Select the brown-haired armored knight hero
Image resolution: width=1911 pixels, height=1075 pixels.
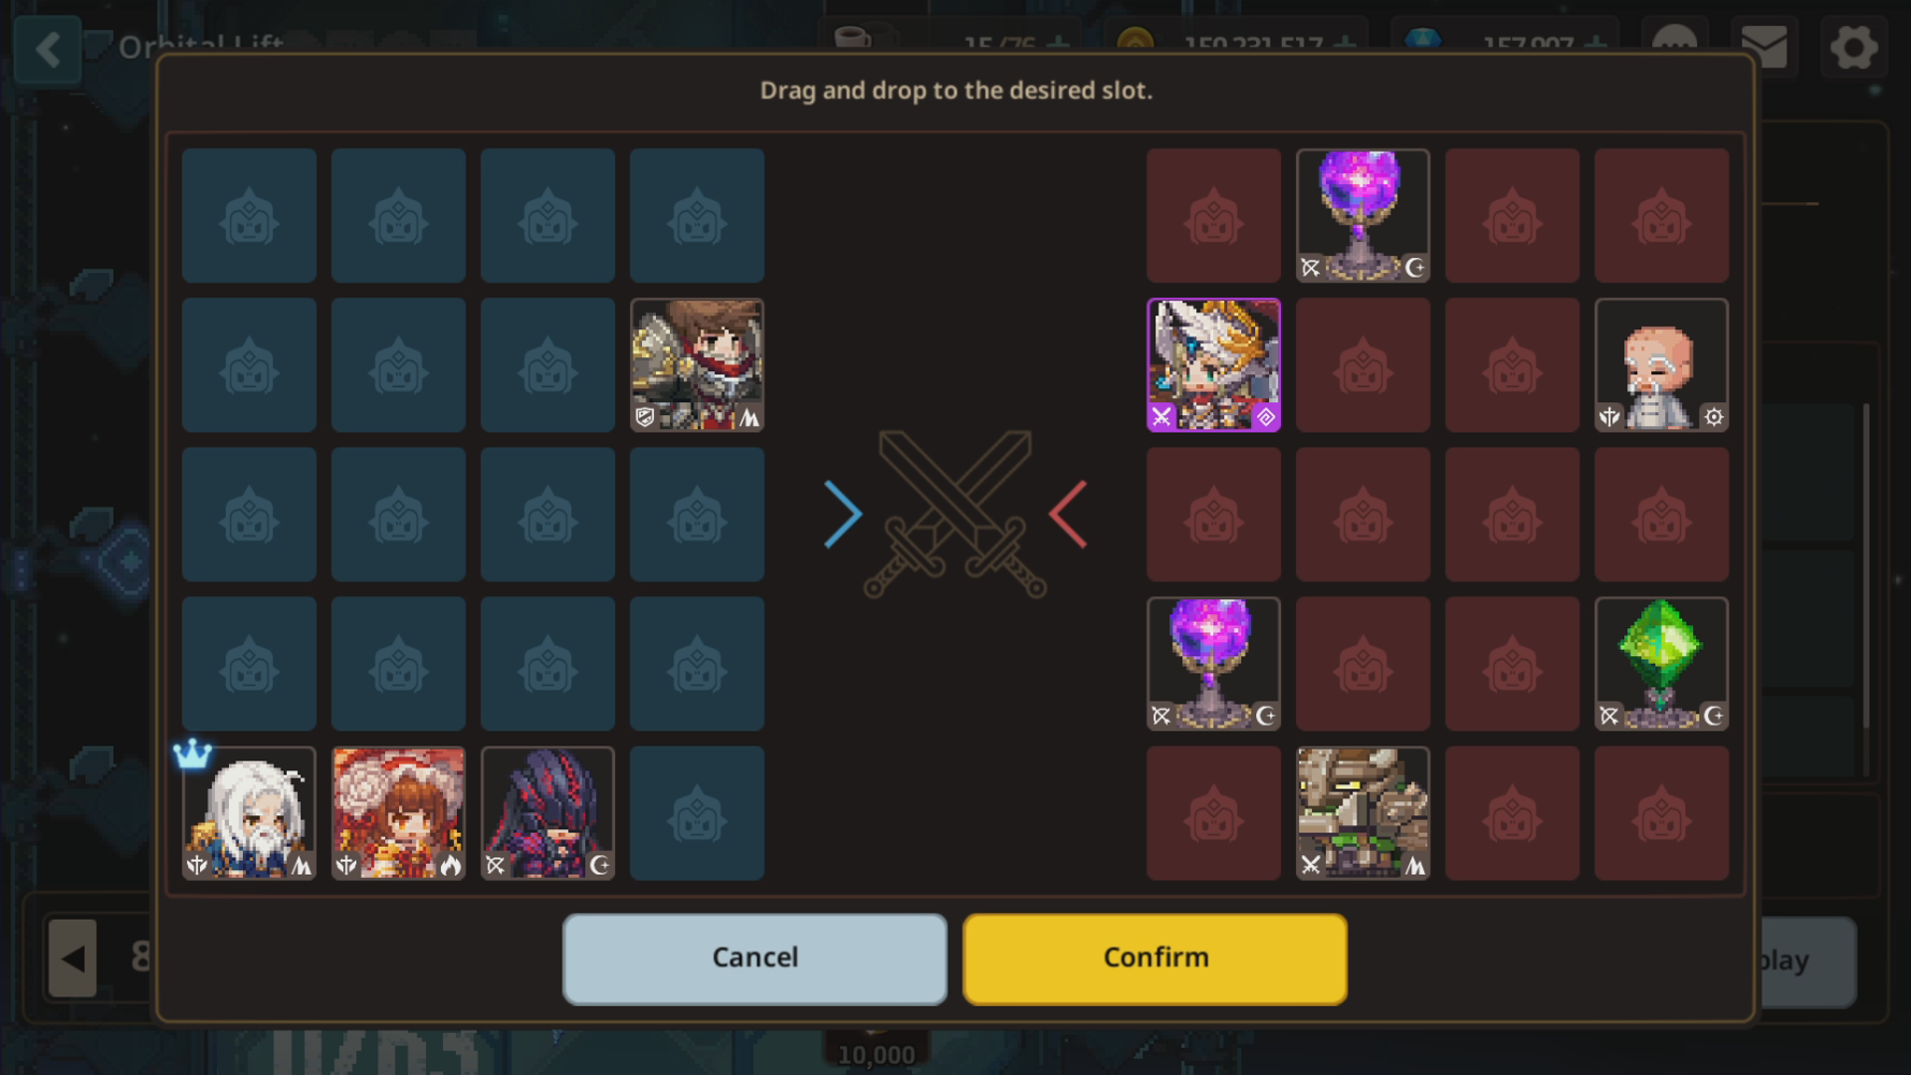click(697, 364)
